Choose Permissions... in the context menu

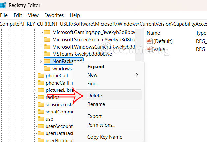coord(101,125)
